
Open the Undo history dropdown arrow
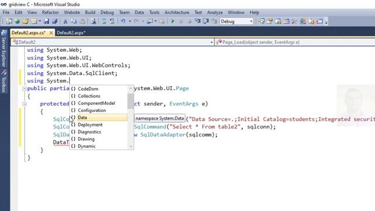tap(129, 21)
